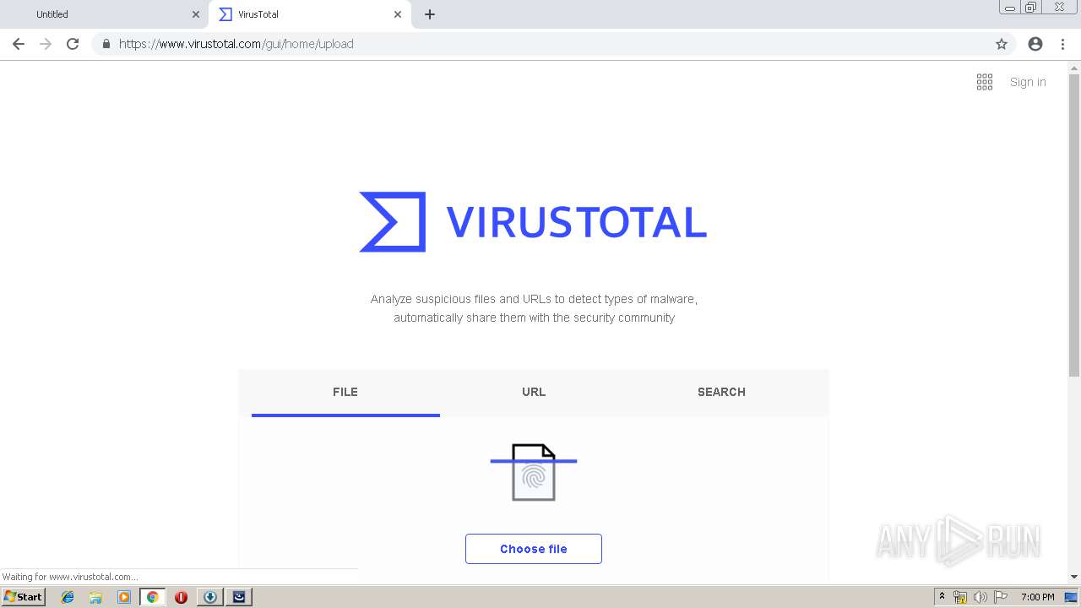Click the Choose file button

534,549
